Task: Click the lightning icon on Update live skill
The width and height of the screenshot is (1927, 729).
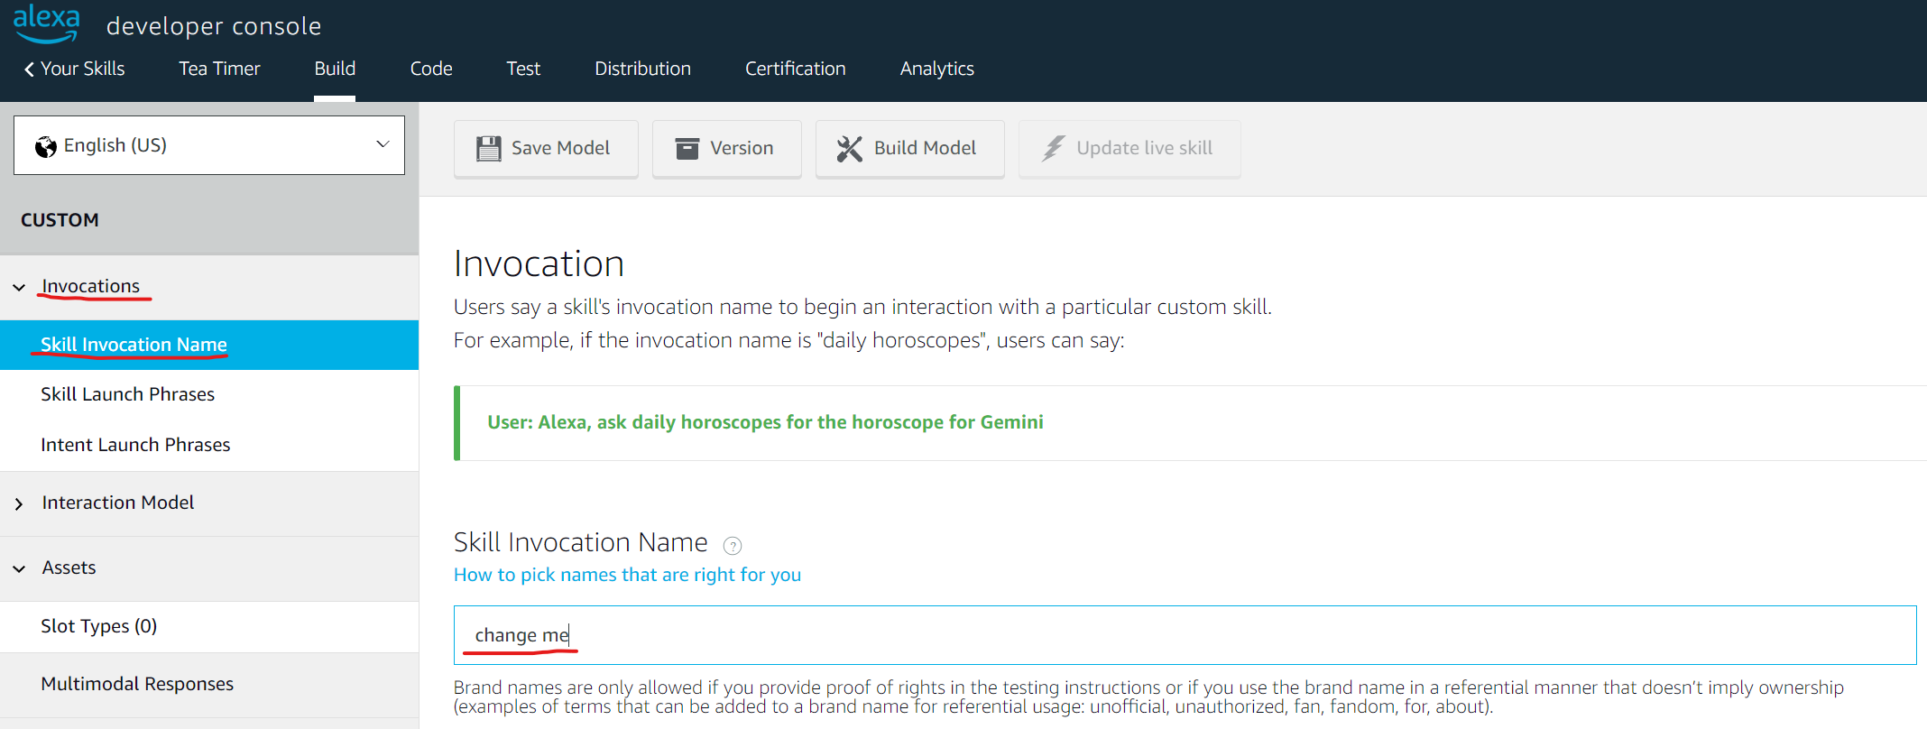Action: tap(1053, 148)
